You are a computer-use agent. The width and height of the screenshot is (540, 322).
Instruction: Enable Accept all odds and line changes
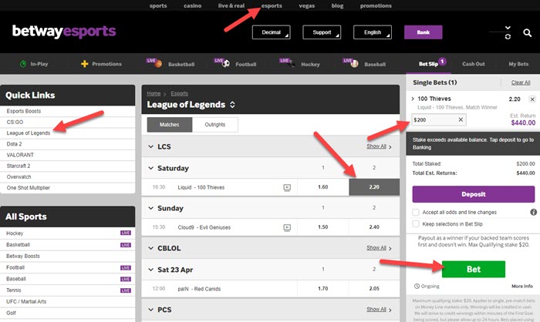(x=416, y=213)
